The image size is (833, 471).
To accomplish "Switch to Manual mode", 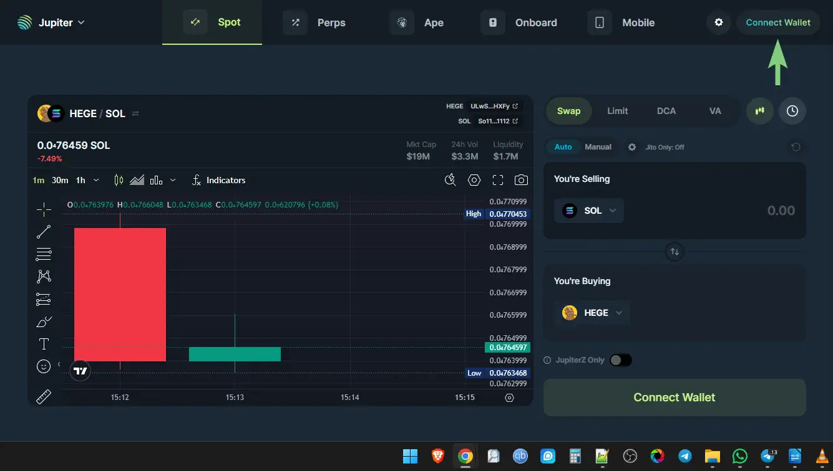I will (598, 147).
